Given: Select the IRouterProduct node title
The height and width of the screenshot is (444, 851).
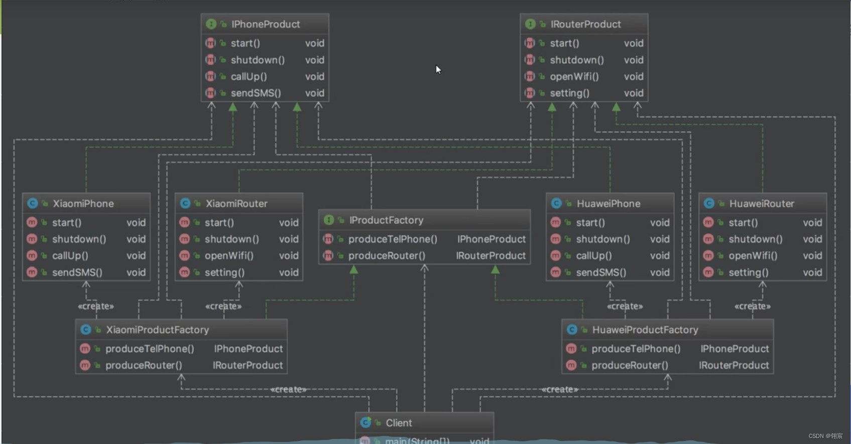Looking at the screenshot, I should (x=585, y=24).
